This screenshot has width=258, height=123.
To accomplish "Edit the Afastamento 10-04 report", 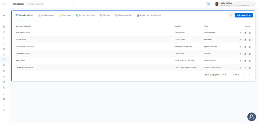I will tap(241, 33).
